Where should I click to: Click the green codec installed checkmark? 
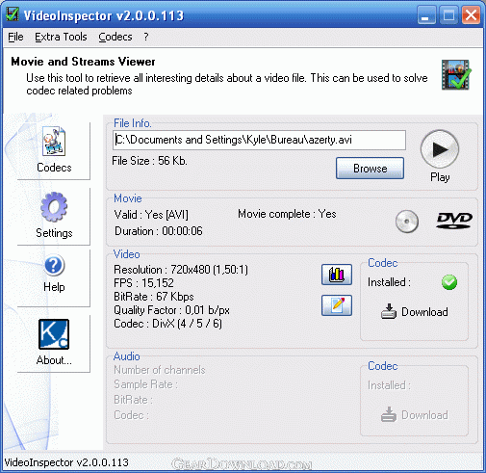point(449,282)
